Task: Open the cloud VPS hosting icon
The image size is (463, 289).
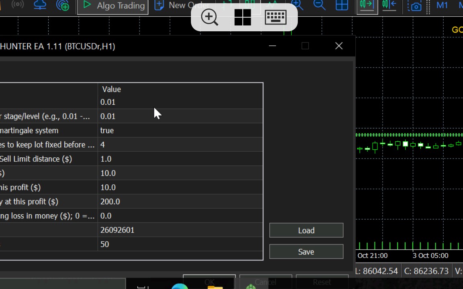Action: (x=40, y=5)
